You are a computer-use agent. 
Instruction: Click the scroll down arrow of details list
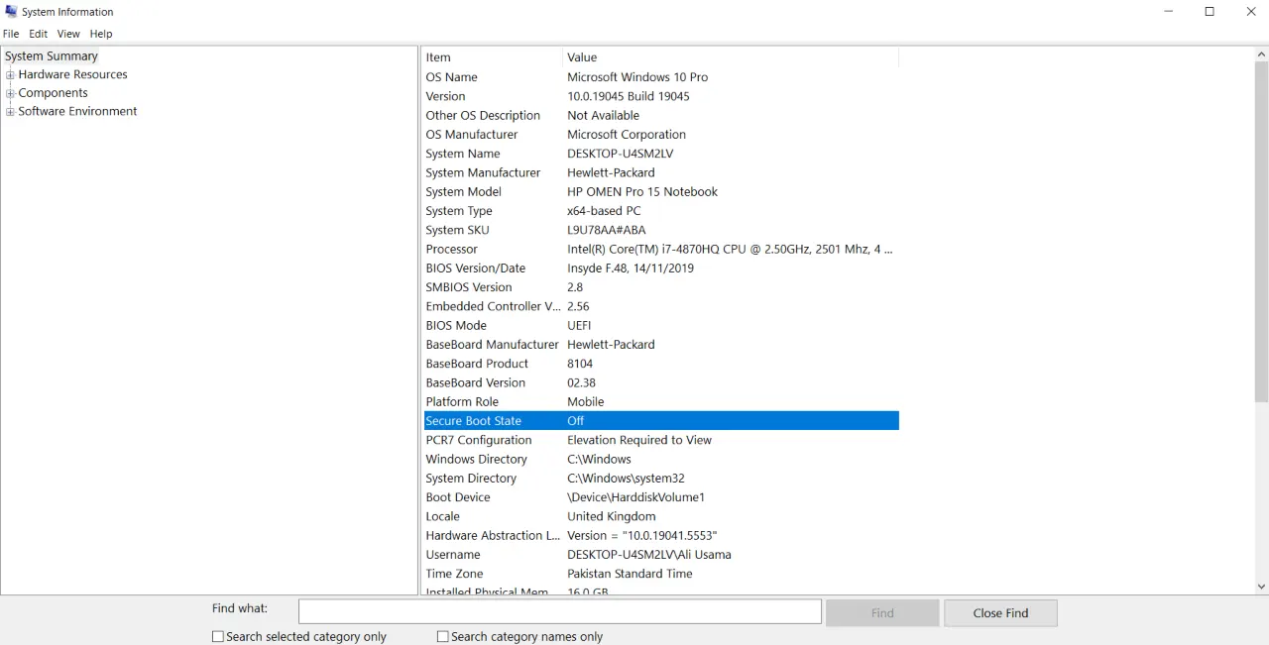coord(1261,587)
